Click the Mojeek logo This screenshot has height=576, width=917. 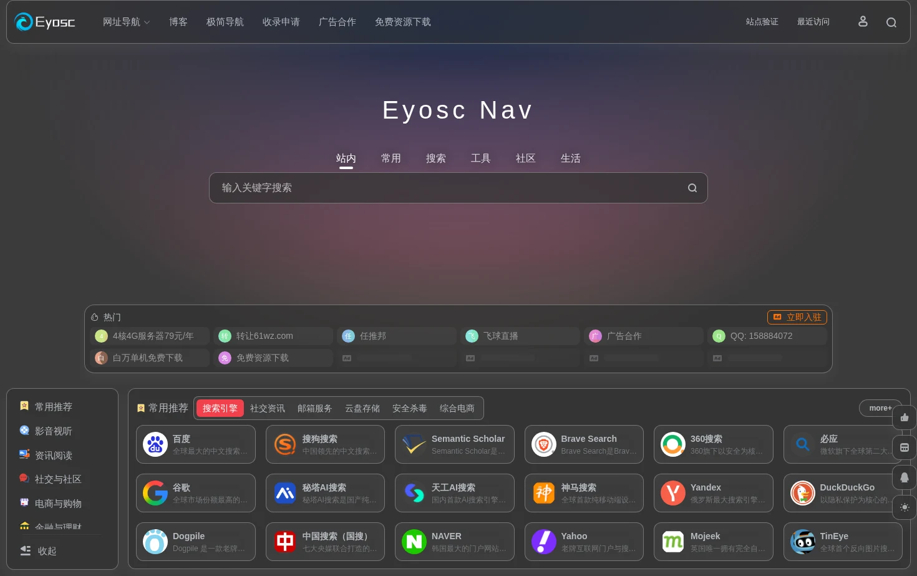coord(673,542)
